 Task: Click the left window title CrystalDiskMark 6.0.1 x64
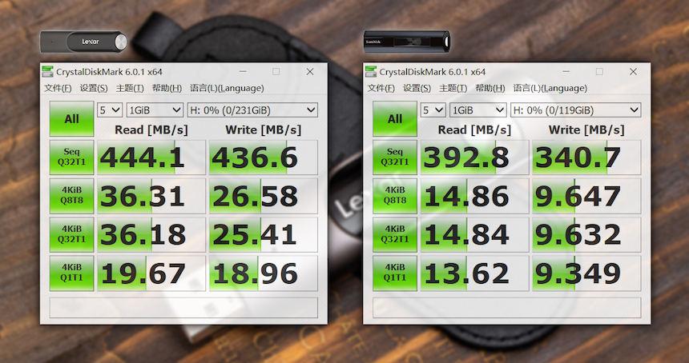click(110, 72)
